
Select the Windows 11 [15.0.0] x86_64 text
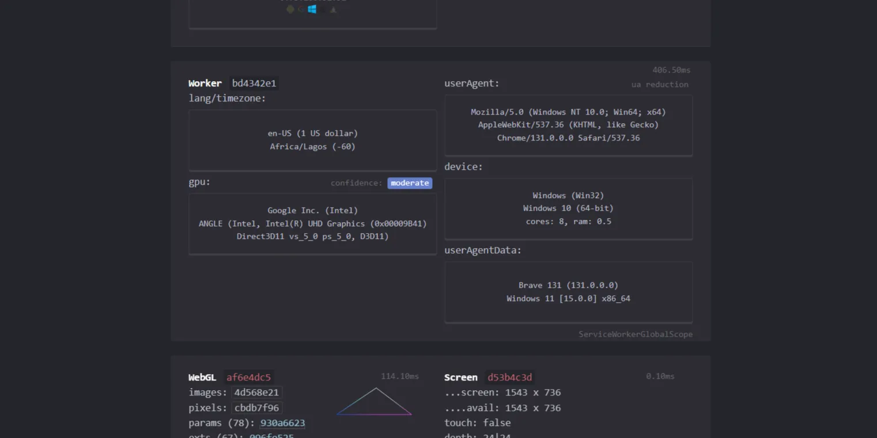(568, 299)
